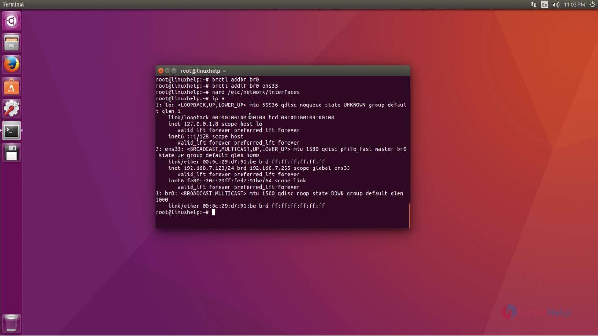Open Ubuntu Software store icon

click(11, 86)
